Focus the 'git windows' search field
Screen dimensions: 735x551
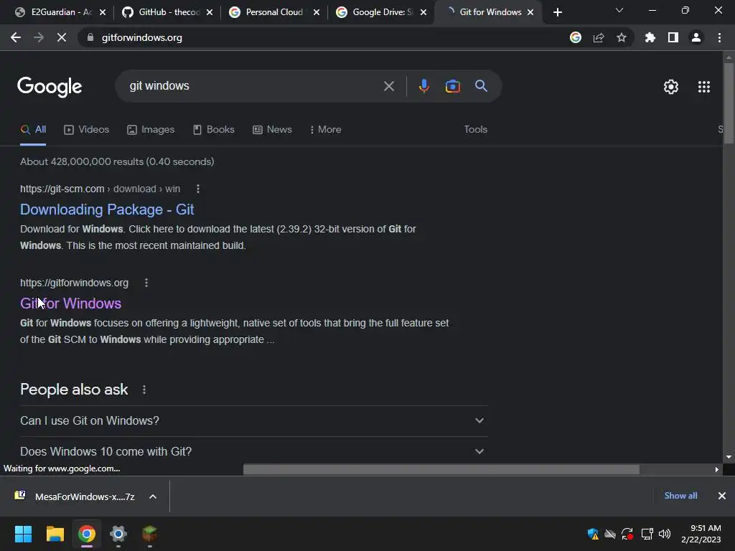pos(253,86)
